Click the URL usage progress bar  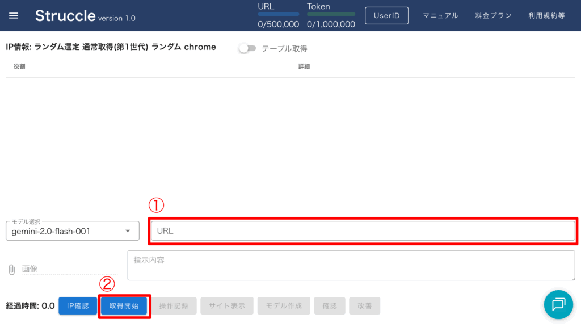coord(278,14)
